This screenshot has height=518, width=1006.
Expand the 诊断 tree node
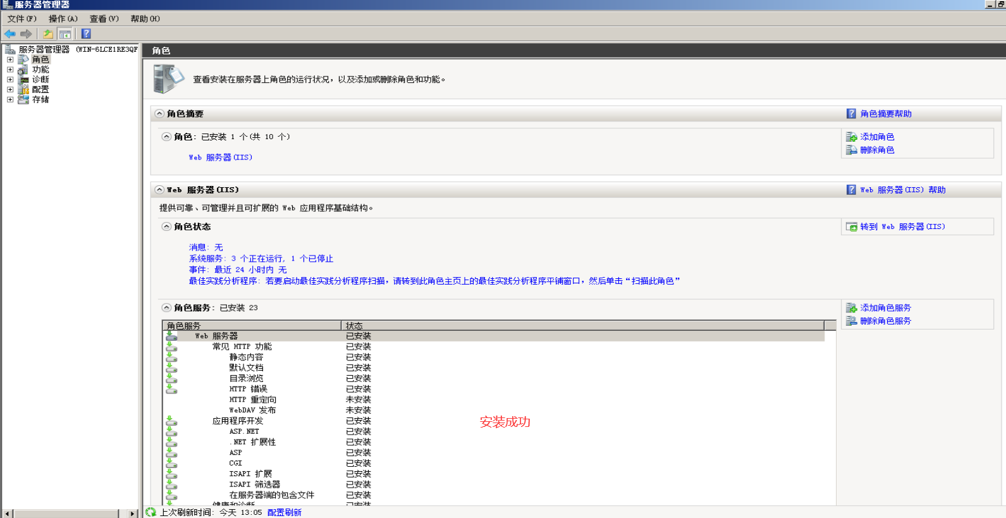pos(10,80)
